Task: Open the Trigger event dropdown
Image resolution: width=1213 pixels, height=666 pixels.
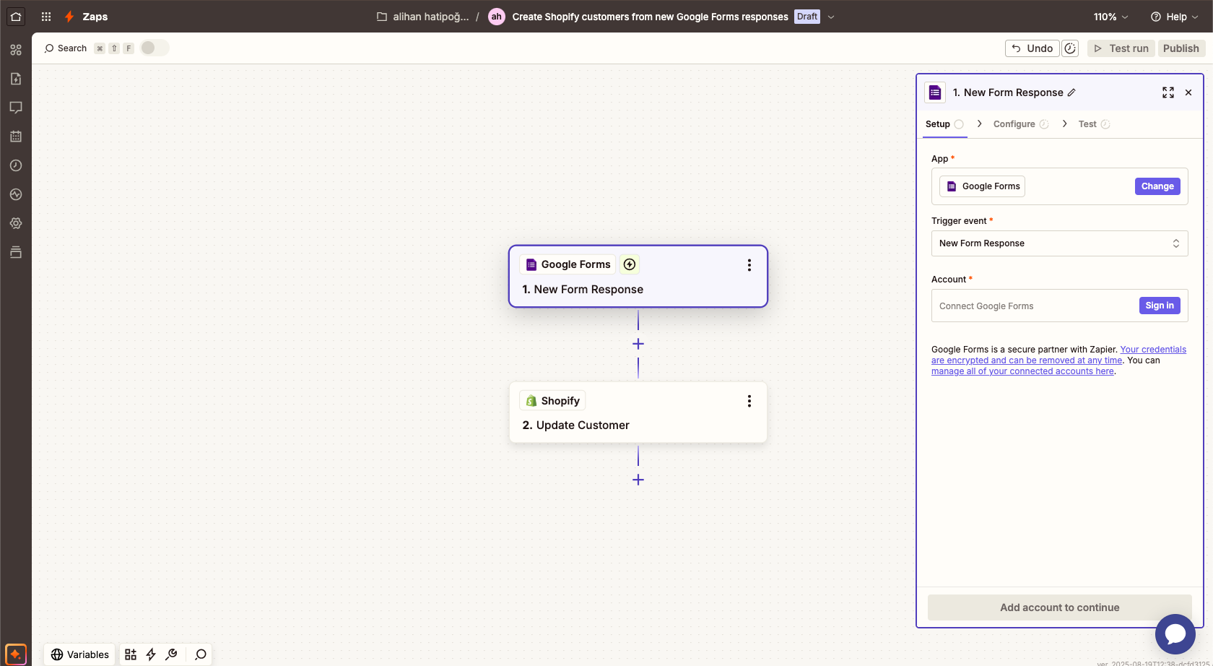Action: [1059, 243]
